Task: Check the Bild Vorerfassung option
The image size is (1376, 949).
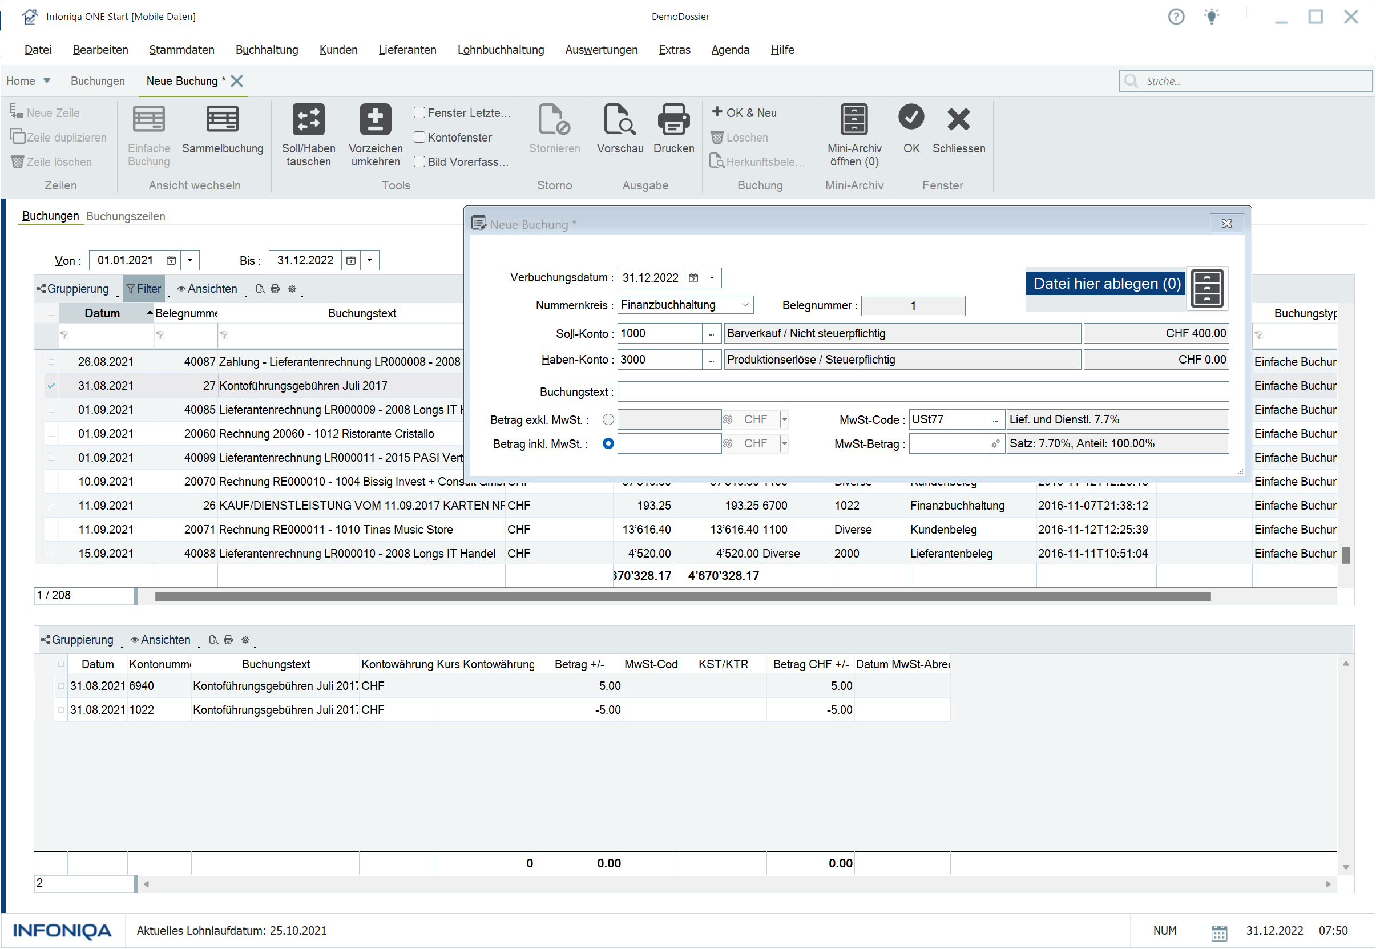Action: (x=419, y=161)
